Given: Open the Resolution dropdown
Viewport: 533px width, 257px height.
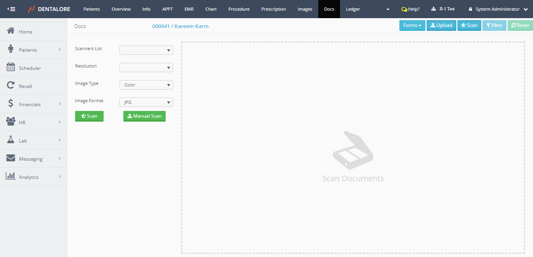Looking at the screenshot, I should coord(146,68).
